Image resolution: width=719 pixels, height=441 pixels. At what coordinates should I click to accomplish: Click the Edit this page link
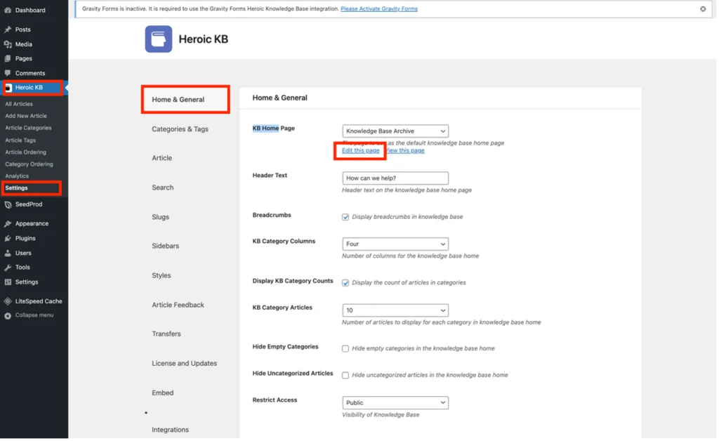click(361, 151)
